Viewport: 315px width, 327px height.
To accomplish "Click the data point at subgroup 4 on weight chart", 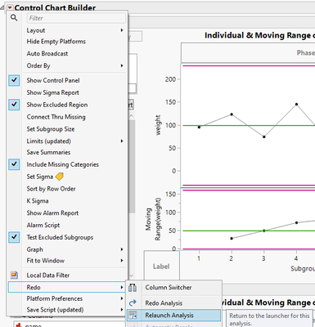I will [x=296, y=104].
